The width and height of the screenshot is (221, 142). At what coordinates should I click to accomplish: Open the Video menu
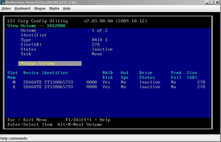click(6, 9)
